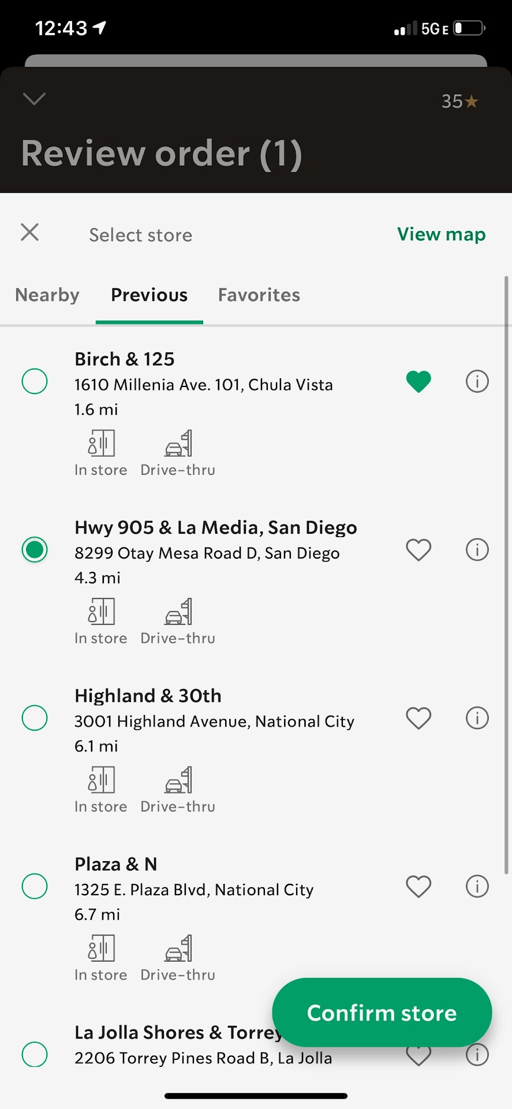512x1109 pixels.
Task: Click the In store icon for Highland & 30th
Action: [x=102, y=780]
